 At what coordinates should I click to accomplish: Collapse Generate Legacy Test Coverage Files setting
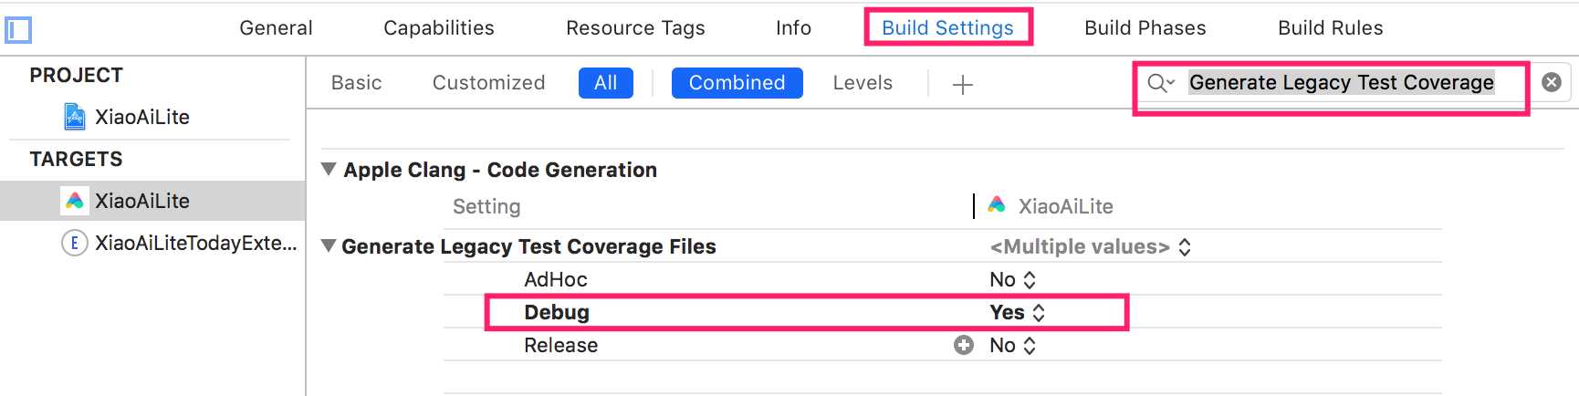coord(329,245)
